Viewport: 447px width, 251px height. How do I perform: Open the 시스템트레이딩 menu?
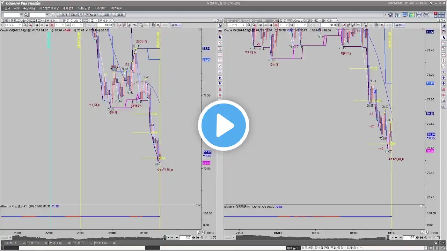coord(49,8)
